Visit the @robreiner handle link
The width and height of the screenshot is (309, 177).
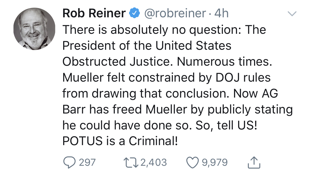click(x=175, y=13)
